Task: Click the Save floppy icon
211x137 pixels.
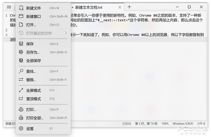Action: [x=21, y=44]
